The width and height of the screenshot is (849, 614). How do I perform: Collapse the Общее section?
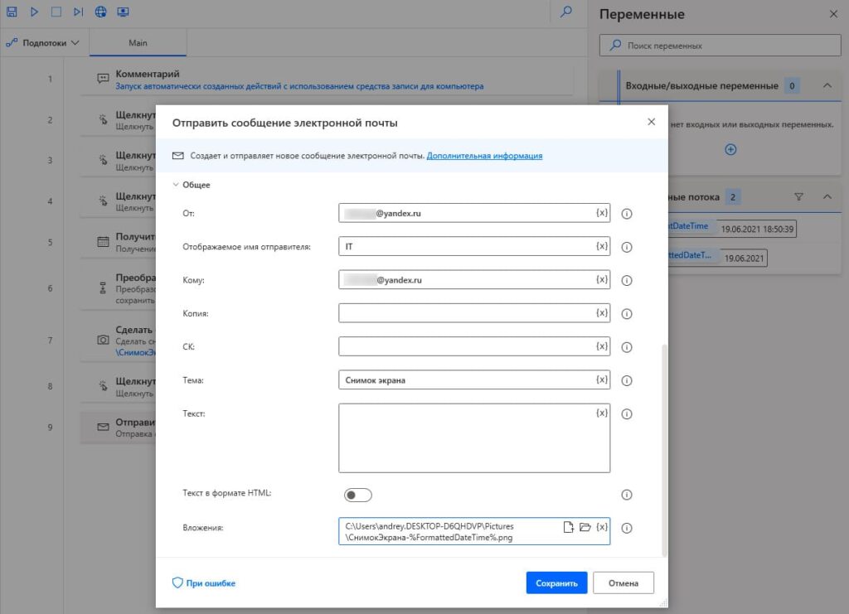(176, 185)
